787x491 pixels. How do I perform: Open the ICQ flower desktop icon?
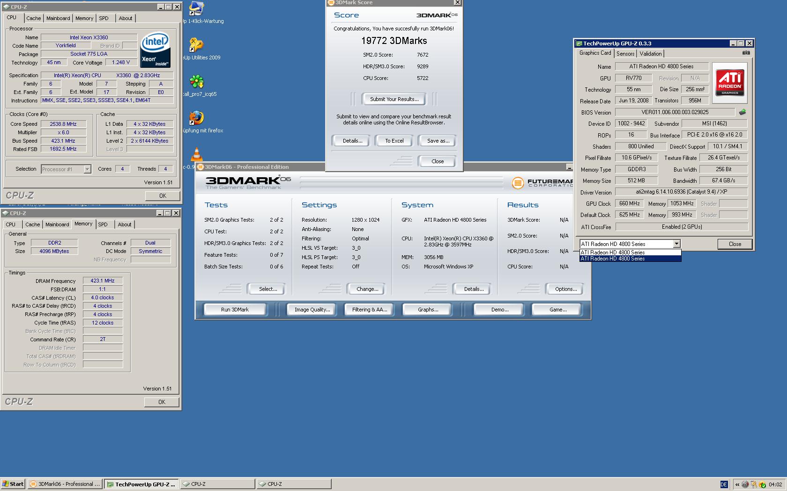coord(197,81)
